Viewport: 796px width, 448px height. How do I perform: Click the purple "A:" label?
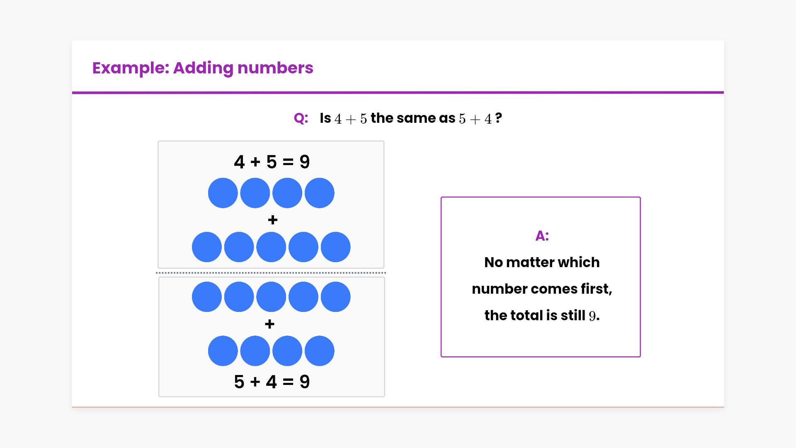coord(542,236)
